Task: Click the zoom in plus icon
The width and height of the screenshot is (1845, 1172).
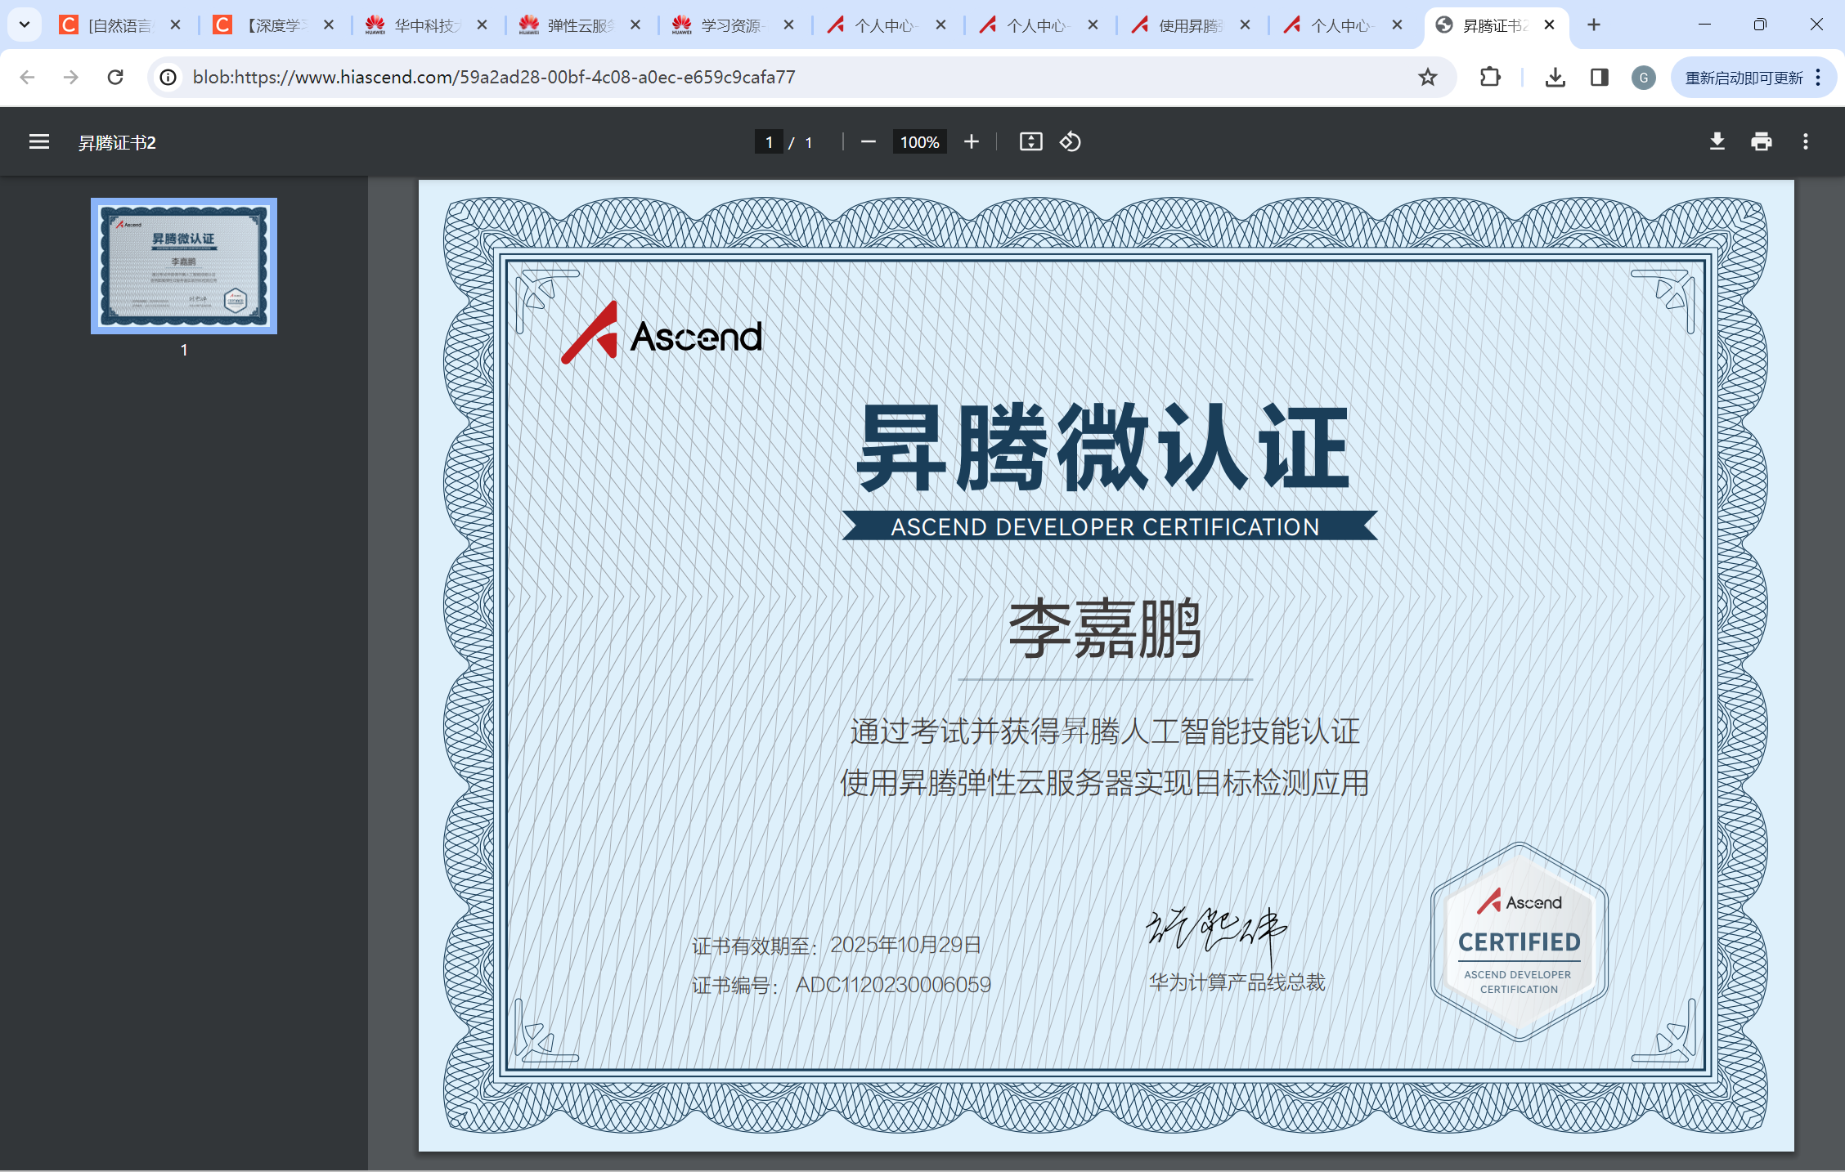Action: 971,142
